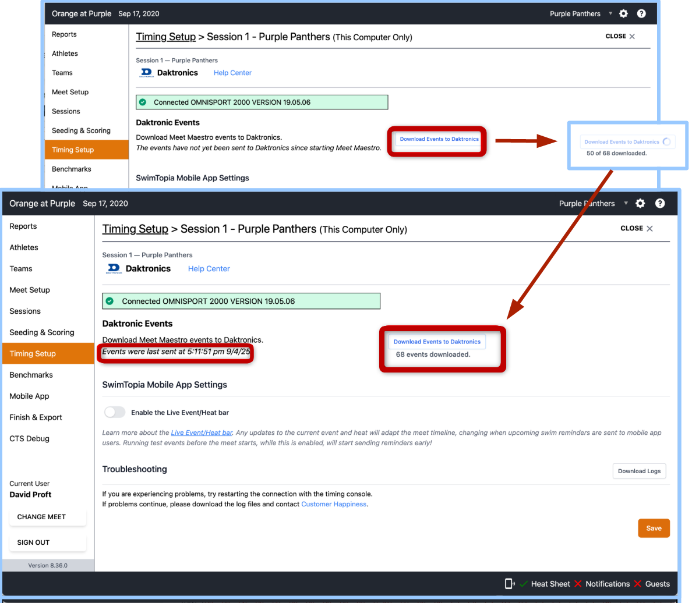This screenshot has height=603, width=692.
Task: Open the Help Center link
Action: pyautogui.click(x=209, y=269)
